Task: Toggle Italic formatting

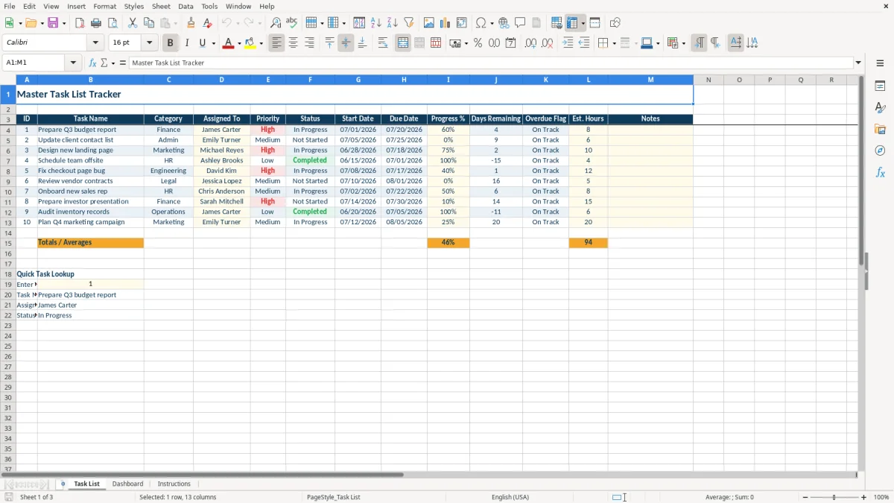Action: point(186,43)
